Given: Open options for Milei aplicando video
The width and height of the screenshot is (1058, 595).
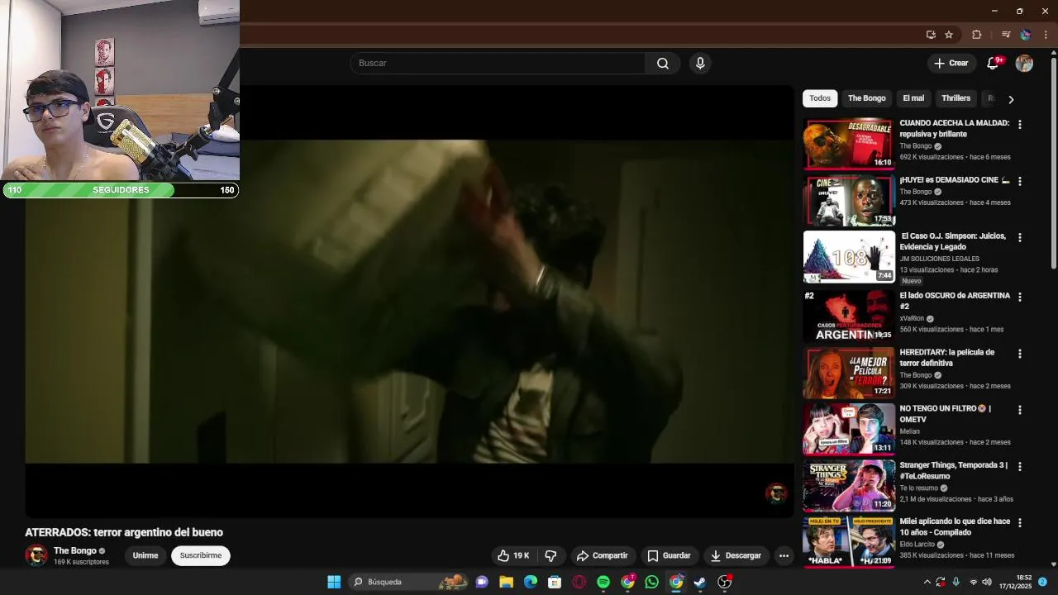Looking at the screenshot, I should pyautogui.click(x=1019, y=523).
